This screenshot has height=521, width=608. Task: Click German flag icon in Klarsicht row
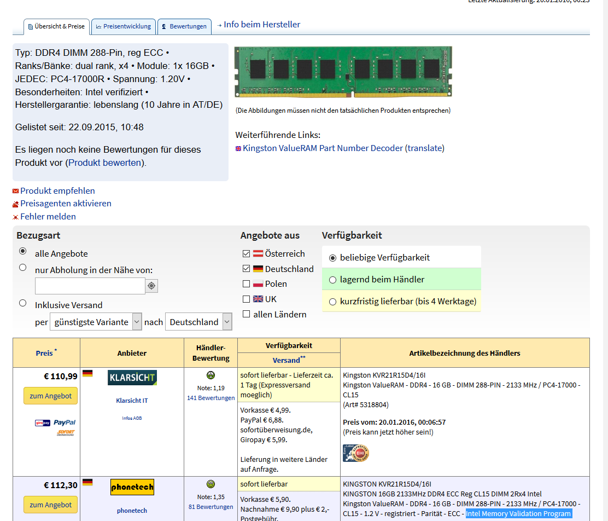87,373
